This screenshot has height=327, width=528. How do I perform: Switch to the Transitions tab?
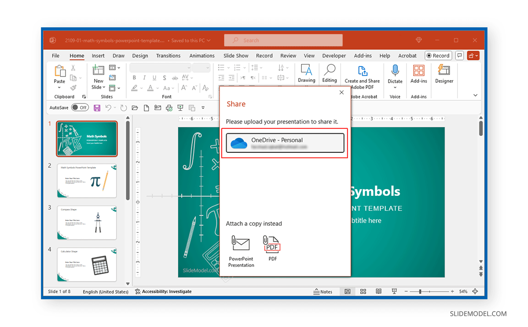168,55
